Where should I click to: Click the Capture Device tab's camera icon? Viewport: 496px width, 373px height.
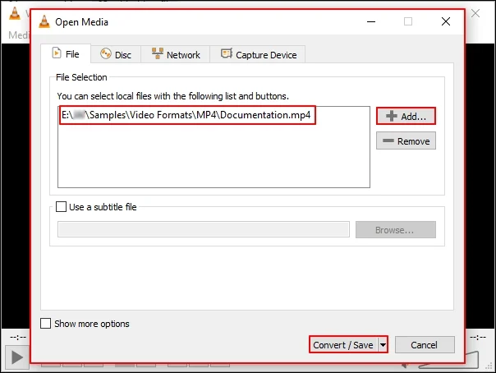[x=223, y=54]
